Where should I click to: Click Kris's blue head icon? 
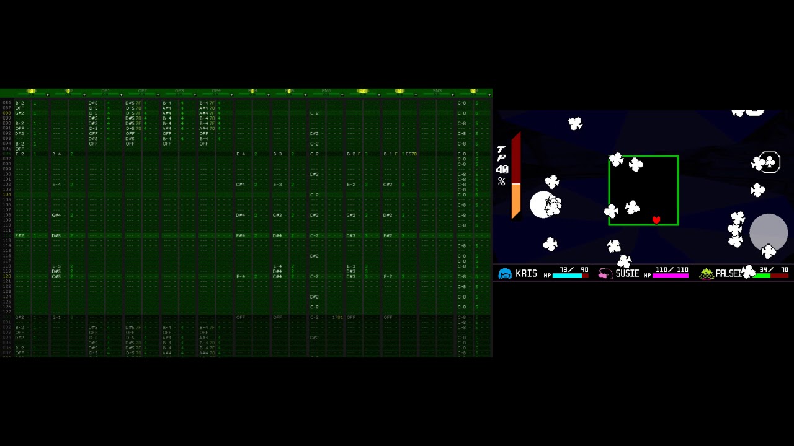point(505,273)
